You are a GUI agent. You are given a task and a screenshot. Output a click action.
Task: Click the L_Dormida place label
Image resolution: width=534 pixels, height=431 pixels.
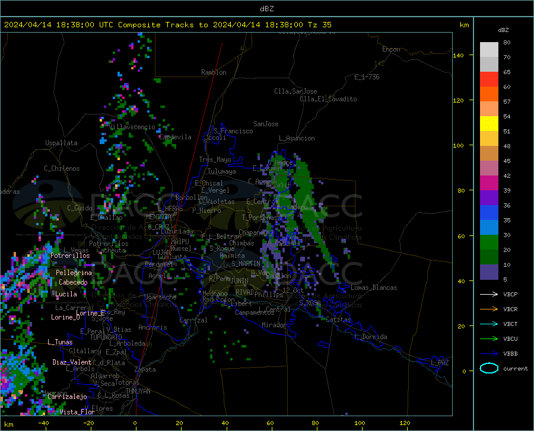click(371, 337)
